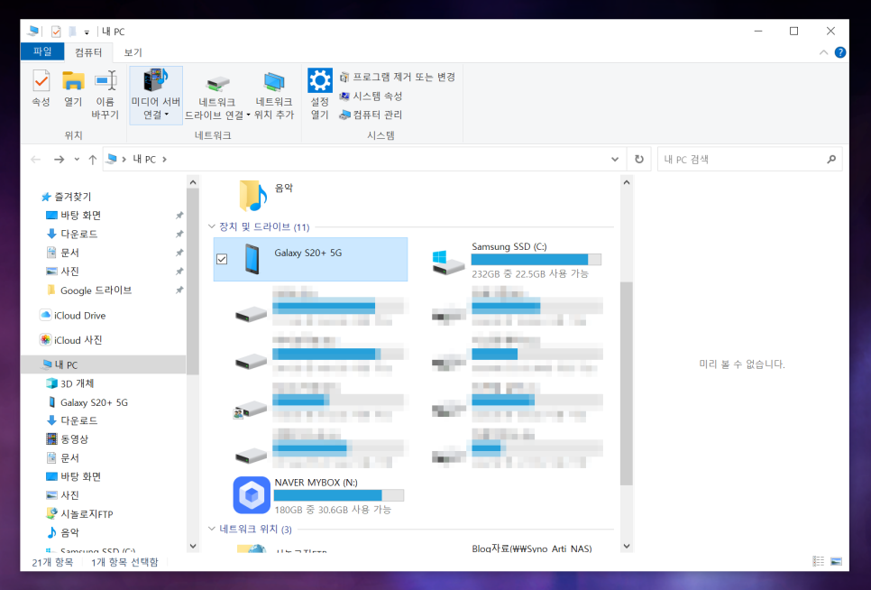Click the quick access toolbar properties checkmark icon

click(56, 32)
